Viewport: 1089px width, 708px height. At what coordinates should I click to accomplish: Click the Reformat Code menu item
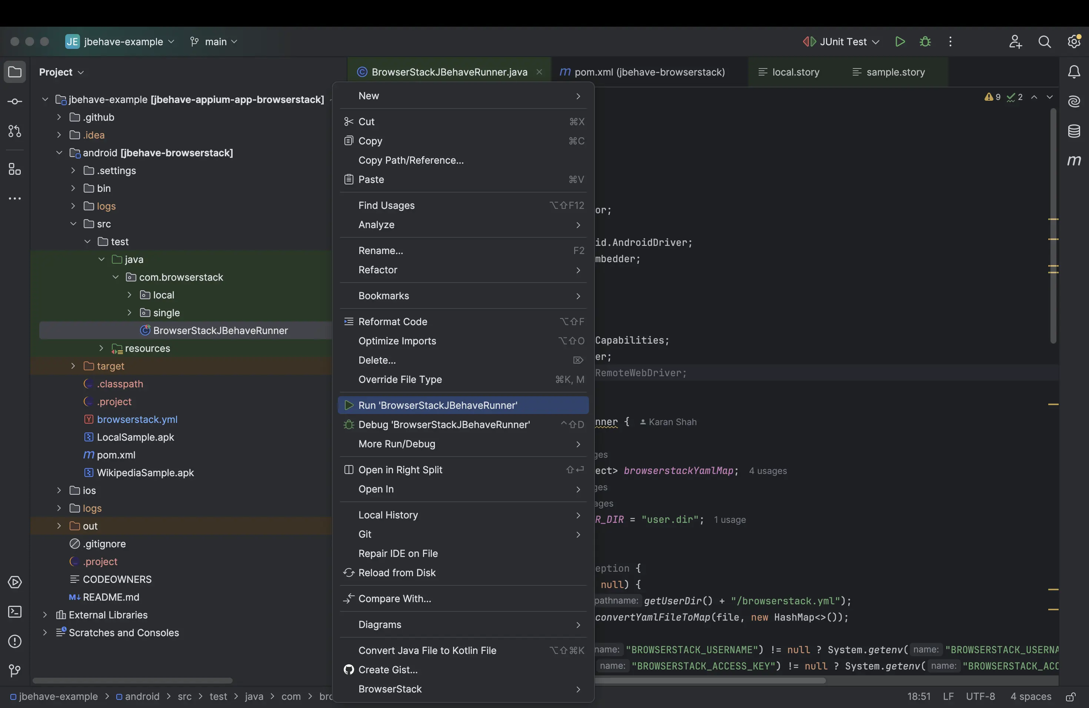click(x=393, y=321)
